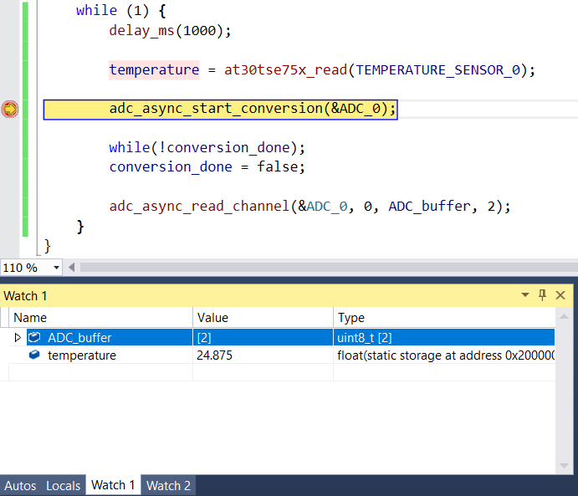Pin the Watch 1 panel with auto-hide

pos(542,295)
